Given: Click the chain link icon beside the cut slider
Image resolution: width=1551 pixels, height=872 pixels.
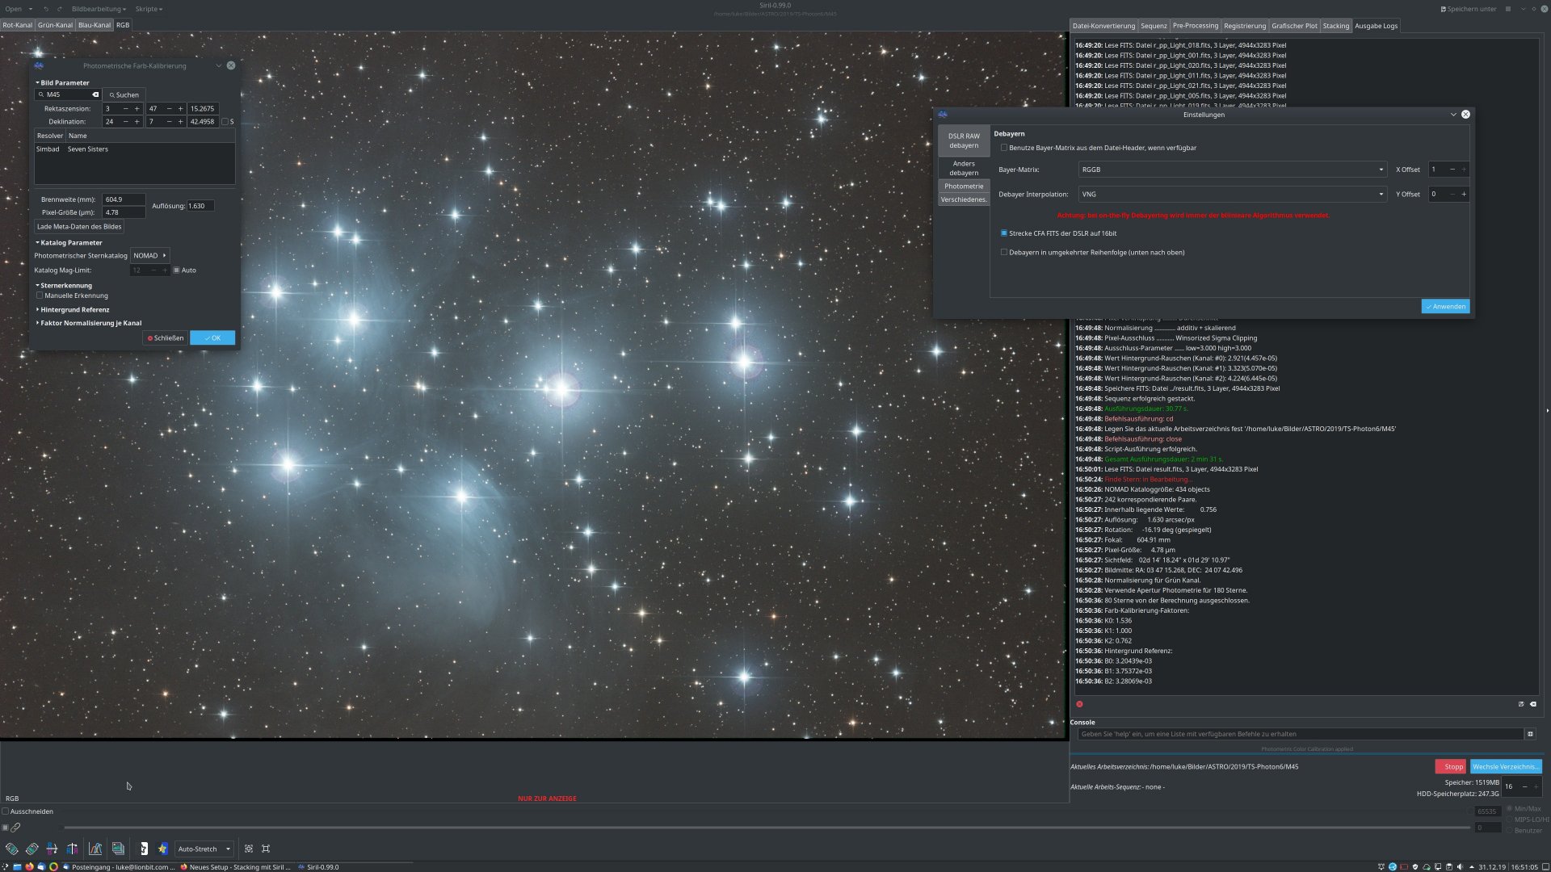Looking at the screenshot, I should (15, 828).
